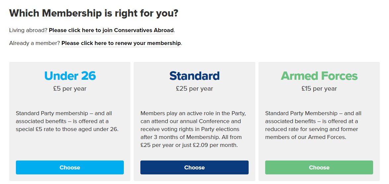The height and width of the screenshot is (184, 389).
Task: Choose the Armed Forces membership
Action: pyautogui.click(x=319, y=167)
